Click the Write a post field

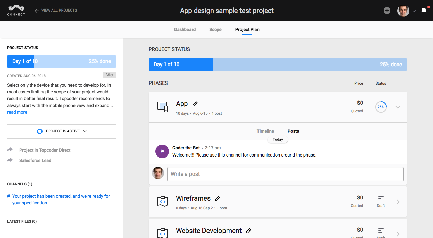tap(285, 174)
